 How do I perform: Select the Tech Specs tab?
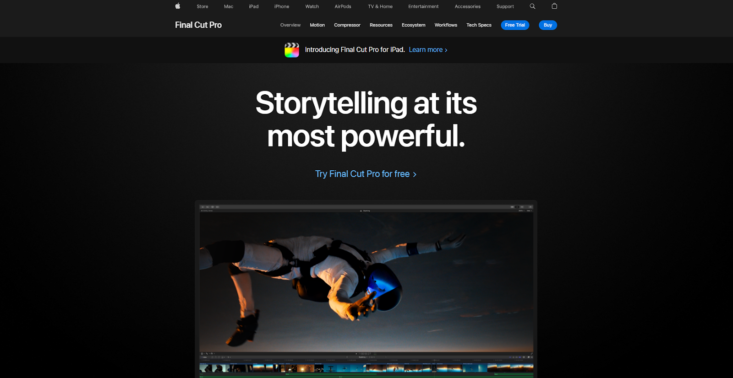[479, 25]
